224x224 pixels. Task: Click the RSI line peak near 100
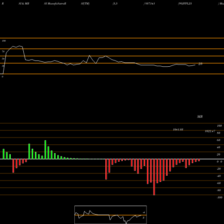(19, 46)
